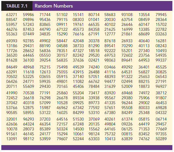Click the number 52009
174x152 pixels.
pyautogui.click(x=127, y=86)
